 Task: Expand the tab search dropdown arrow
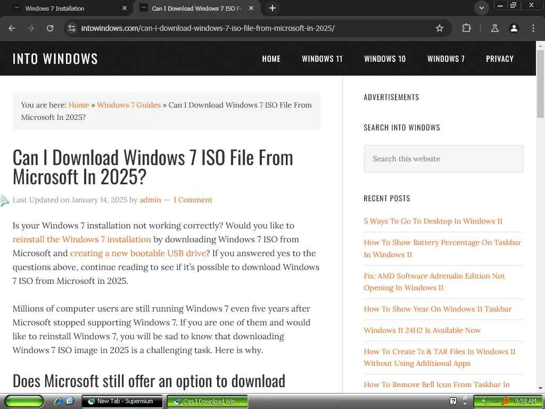481,8
